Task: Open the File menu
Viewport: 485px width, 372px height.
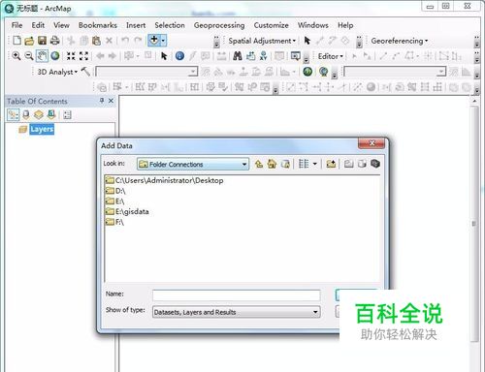Action: pos(16,25)
